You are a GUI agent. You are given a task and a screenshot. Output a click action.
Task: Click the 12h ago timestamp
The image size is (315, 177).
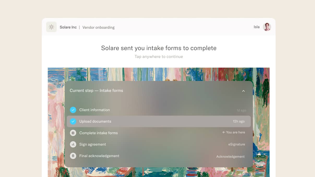(239, 121)
